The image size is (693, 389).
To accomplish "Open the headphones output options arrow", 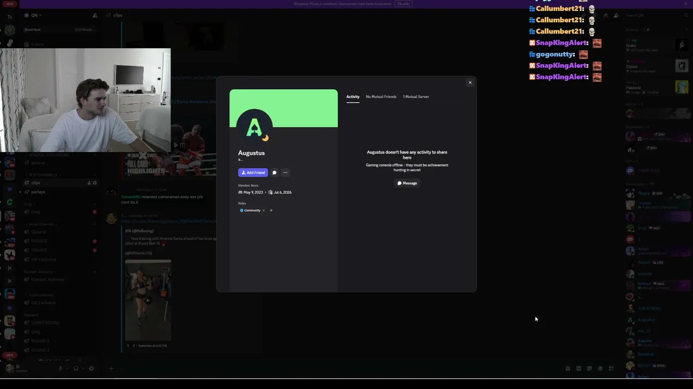I will (82, 368).
